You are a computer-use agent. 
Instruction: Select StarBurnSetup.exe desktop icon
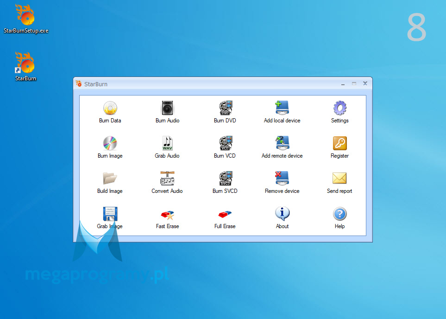(x=26, y=19)
